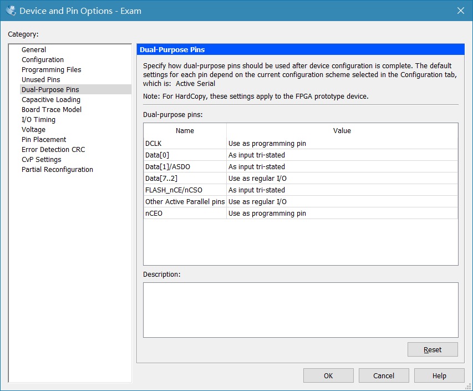The image size is (473, 391).
Task: Change Data[1]/ASDO value cell
Action: click(342, 166)
